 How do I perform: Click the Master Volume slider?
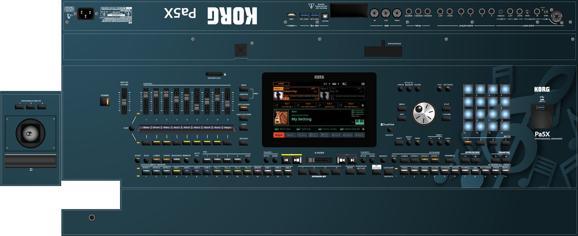[x=124, y=102]
